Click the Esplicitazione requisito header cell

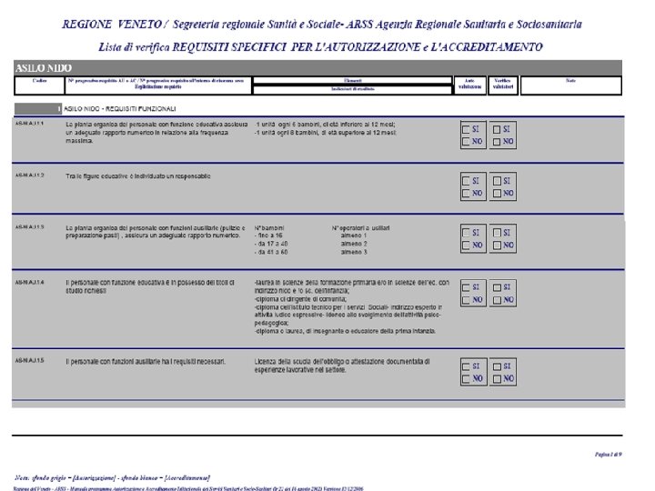158,87
